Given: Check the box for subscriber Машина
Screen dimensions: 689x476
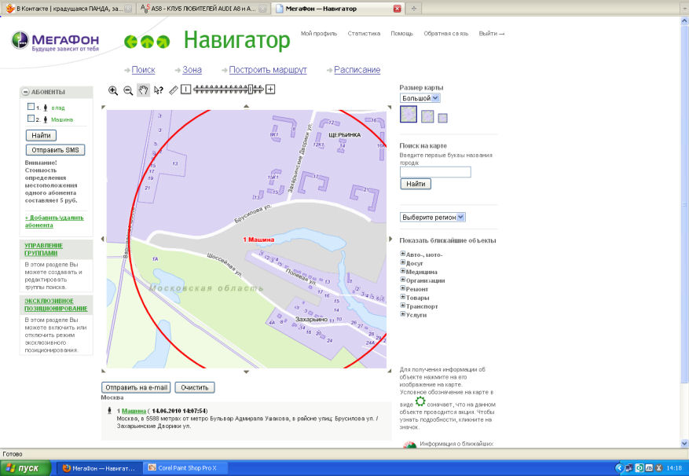Looking at the screenshot, I should click(31, 119).
